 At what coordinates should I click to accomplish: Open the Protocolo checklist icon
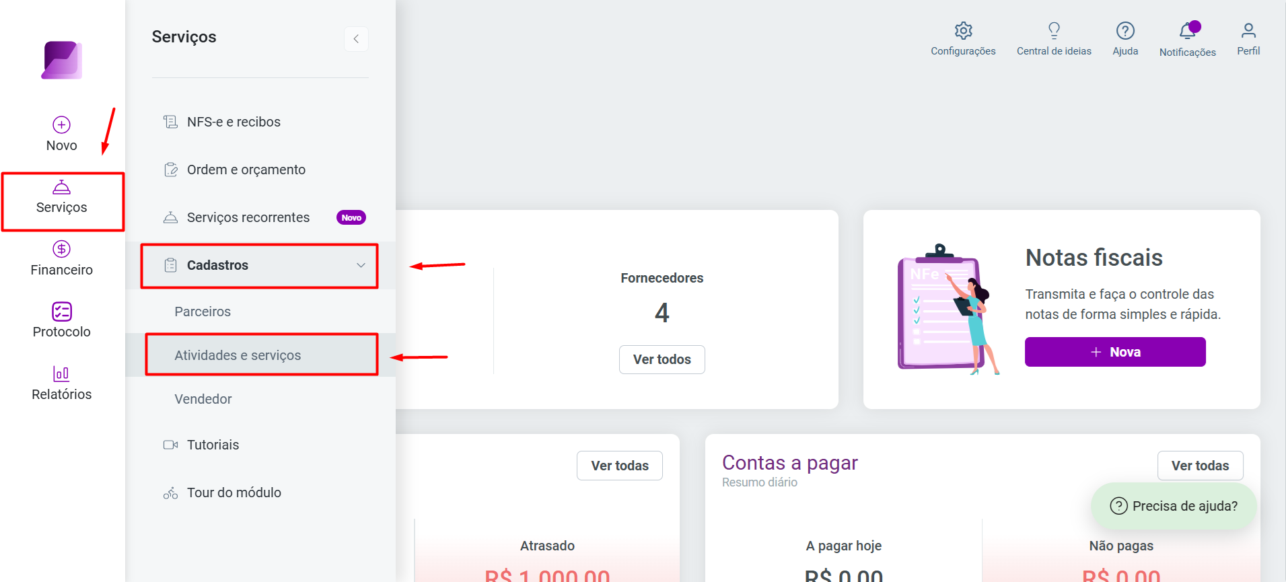[x=61, y=312]
